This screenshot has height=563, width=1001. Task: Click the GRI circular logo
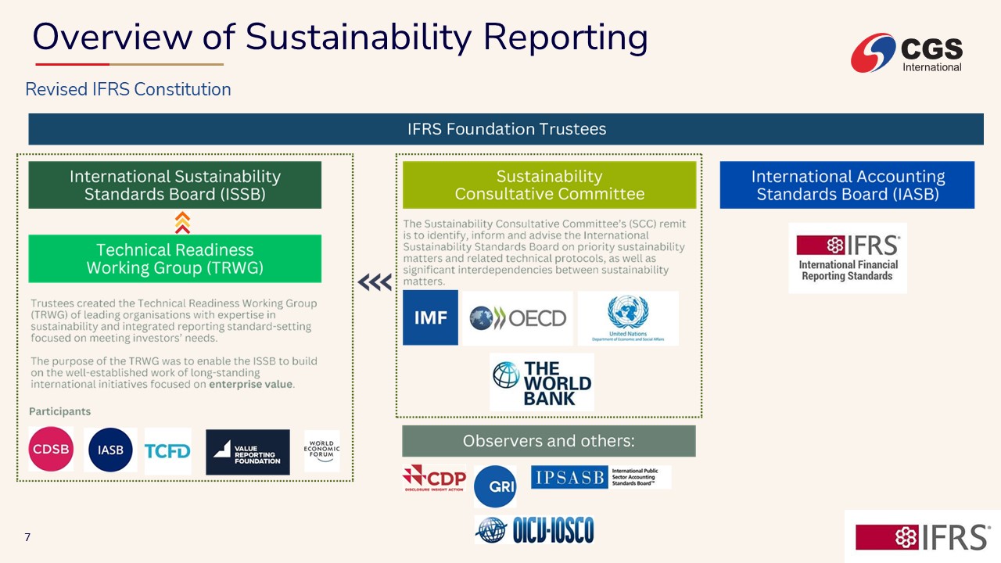pos(495,486)
